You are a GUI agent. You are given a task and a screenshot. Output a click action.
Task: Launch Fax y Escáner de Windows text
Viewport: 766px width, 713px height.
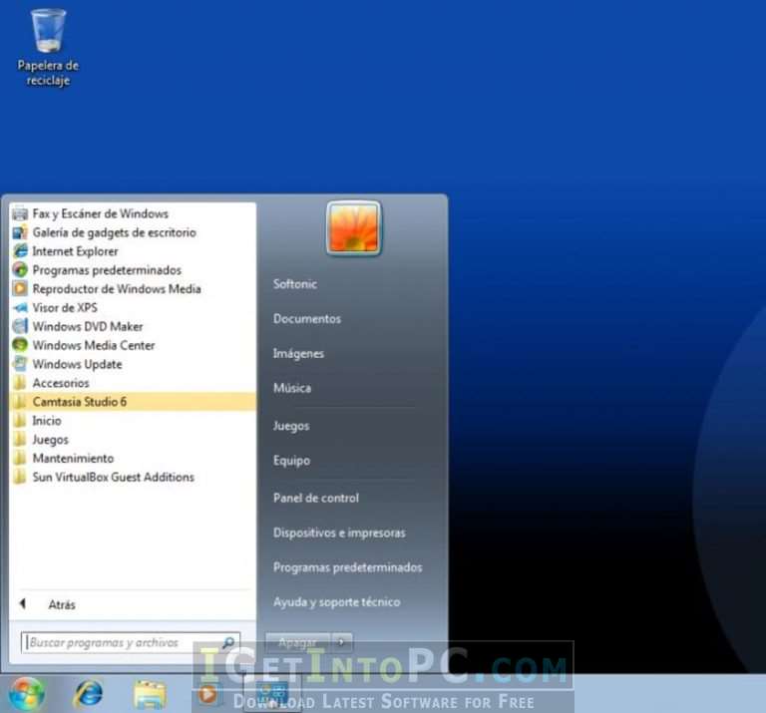pyautogui.click(x=100, y=213)
